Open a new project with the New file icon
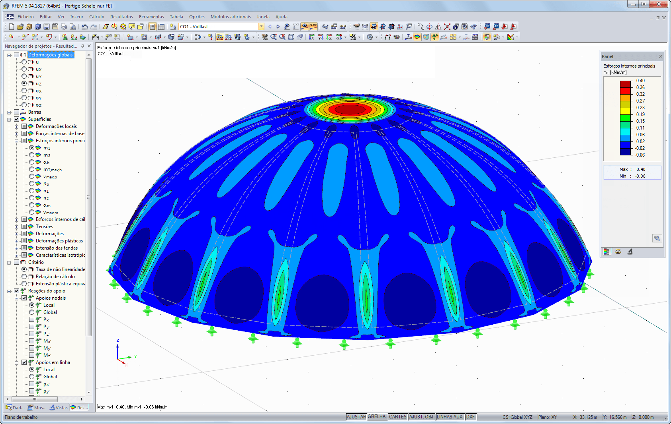671x424 pixels. tap(11, 27)
